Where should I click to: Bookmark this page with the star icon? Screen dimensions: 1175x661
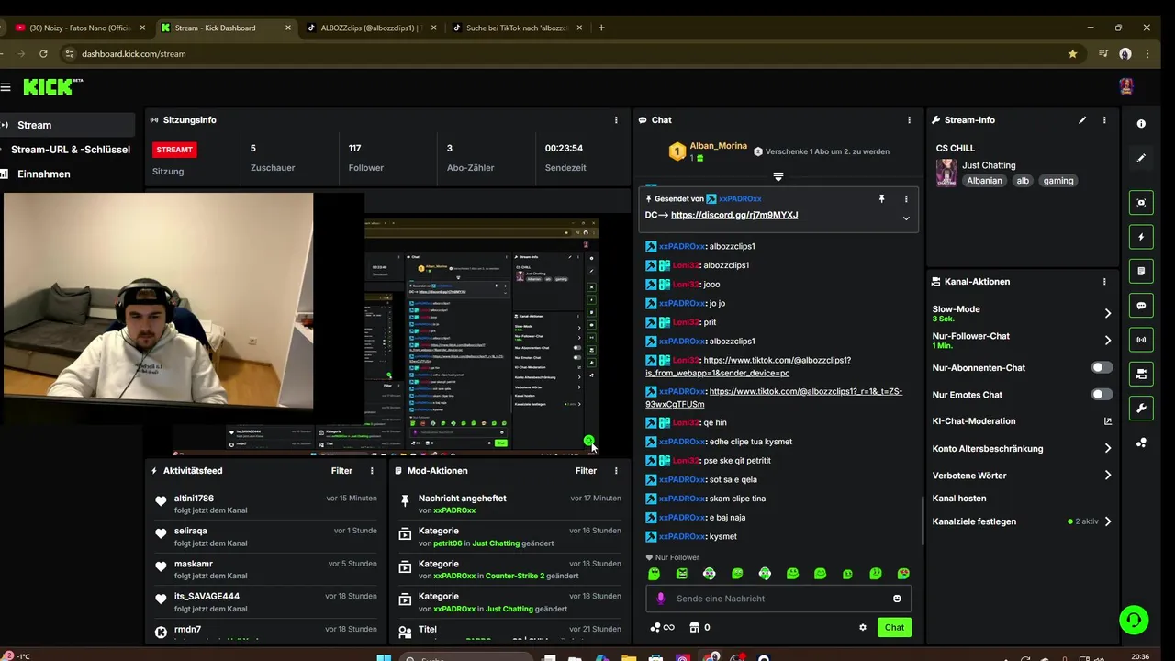tap(1072, 54)
